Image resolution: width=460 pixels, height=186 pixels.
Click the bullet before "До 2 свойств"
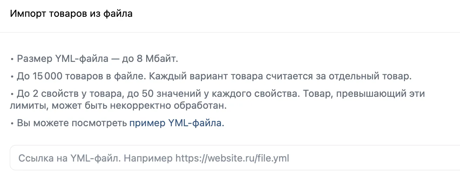tap(12, 94)
